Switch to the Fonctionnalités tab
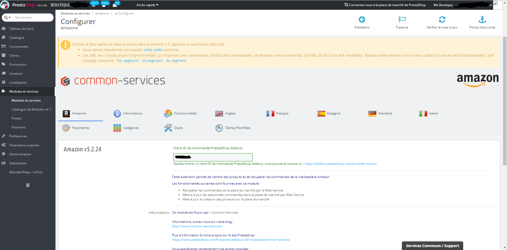 point(180,113)
